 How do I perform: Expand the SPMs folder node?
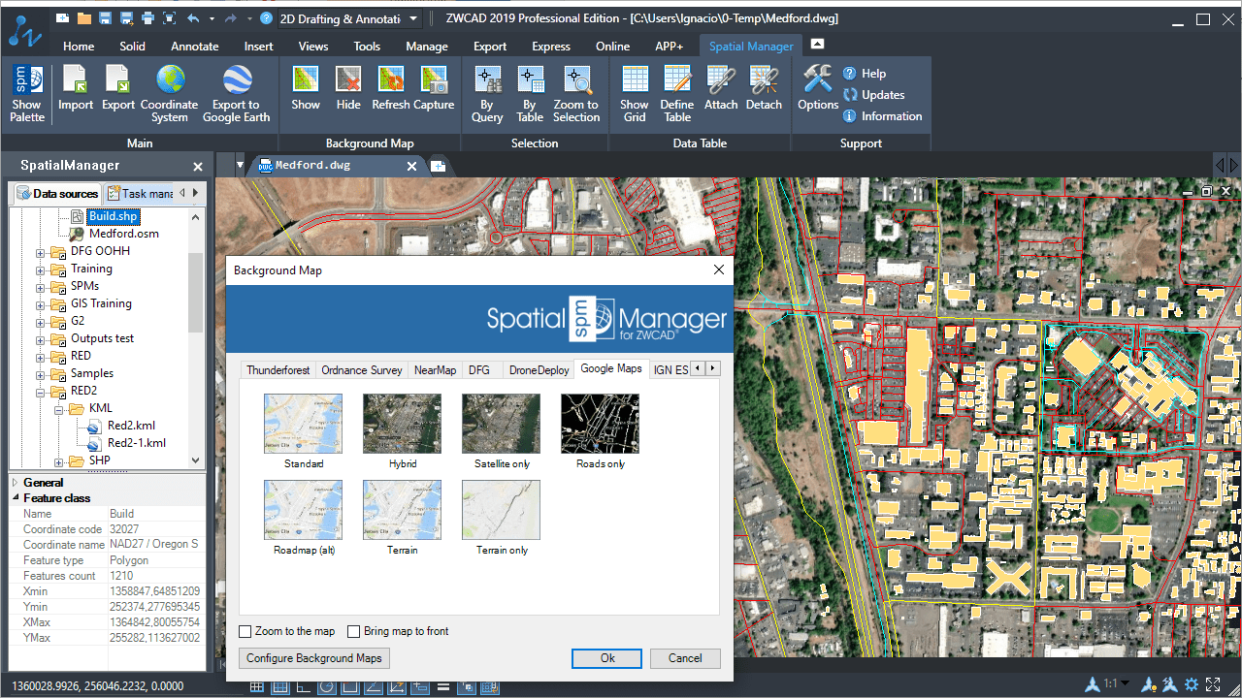pyautogui.click(x=41, y=287)
